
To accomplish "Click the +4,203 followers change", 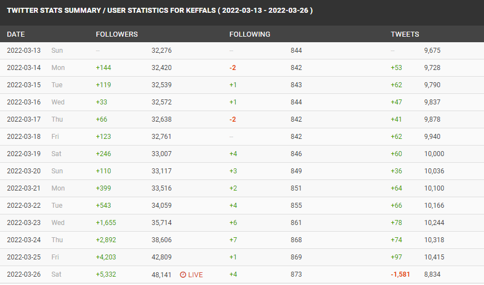I will pos(106,257).
